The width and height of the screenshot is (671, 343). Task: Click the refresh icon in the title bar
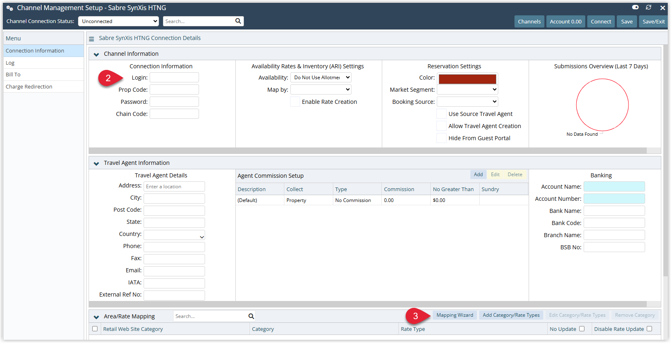[648, 7]
